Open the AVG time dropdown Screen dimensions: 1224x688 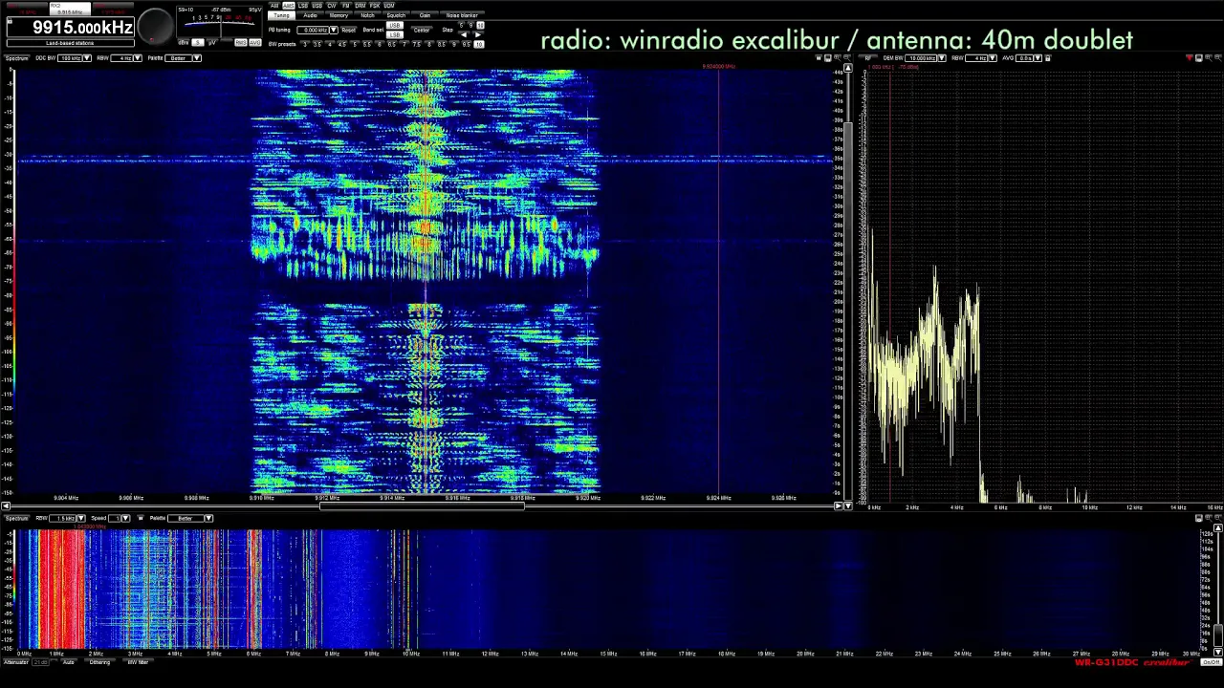[x=1038, y=57]
